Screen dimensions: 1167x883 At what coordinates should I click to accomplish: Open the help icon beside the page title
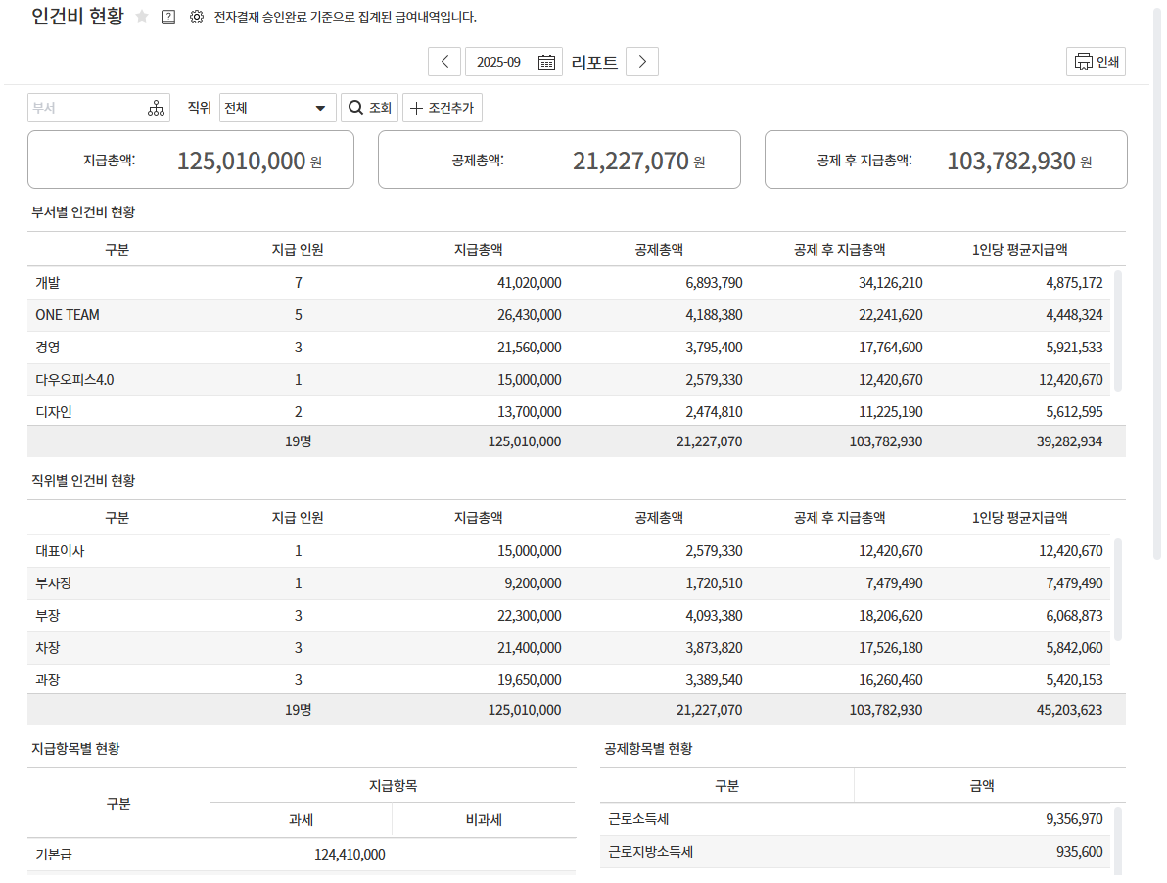168,17
